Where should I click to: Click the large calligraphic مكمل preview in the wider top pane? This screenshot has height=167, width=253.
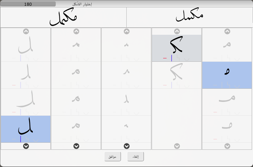pos(63,17)
